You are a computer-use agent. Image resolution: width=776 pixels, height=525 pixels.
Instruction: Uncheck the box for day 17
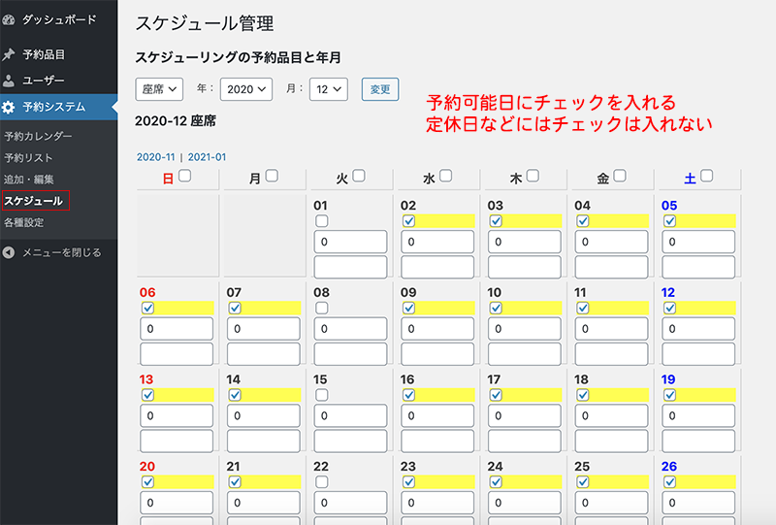point(496,395)
